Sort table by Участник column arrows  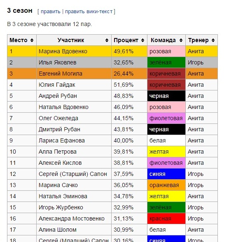click(107, 40)
